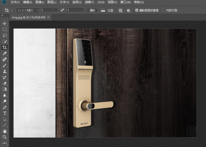Select the Lasso tool
This screenshot has height=147, width=206.
coord(5,35)
